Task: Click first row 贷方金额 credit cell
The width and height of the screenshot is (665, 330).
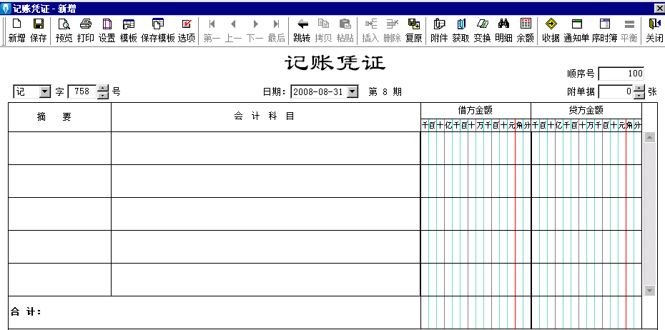Action: [586, 149]
